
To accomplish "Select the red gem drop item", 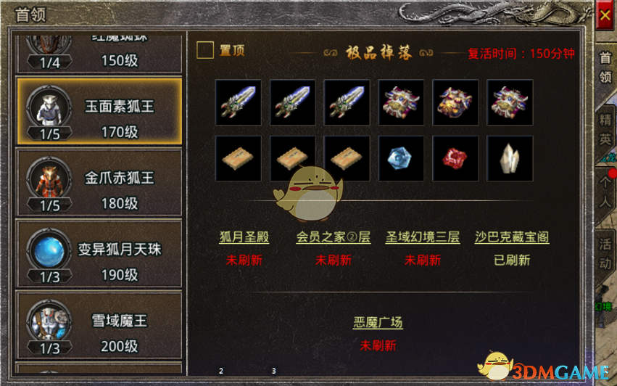I will (x=455, y=158).
